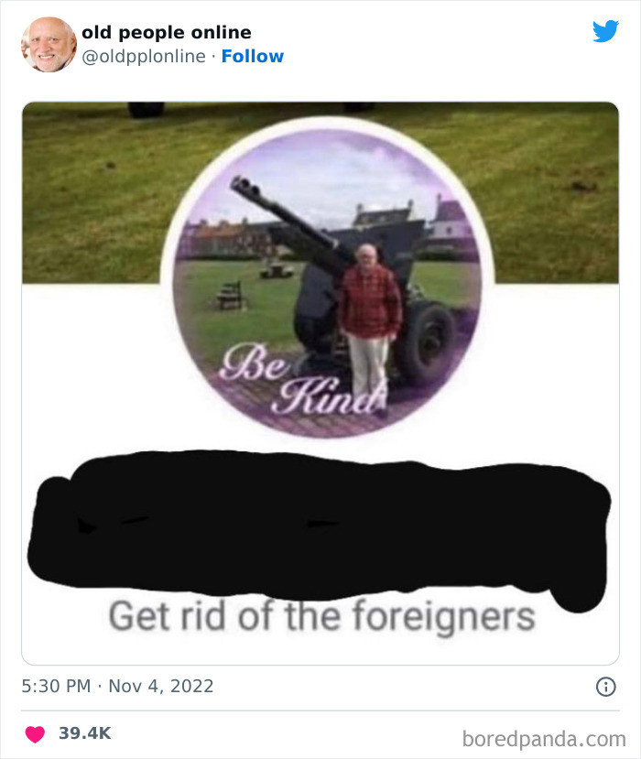This screenshot has height=759, width=641.
Task: Click the cannon's large wheel
Action: [x=428, y=341]
